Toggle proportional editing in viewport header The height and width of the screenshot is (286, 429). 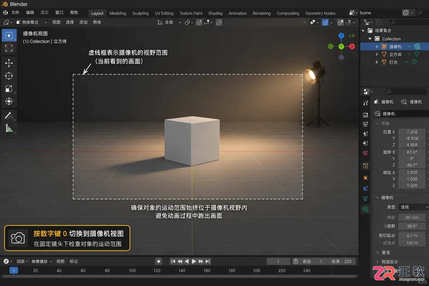point(219,22)
